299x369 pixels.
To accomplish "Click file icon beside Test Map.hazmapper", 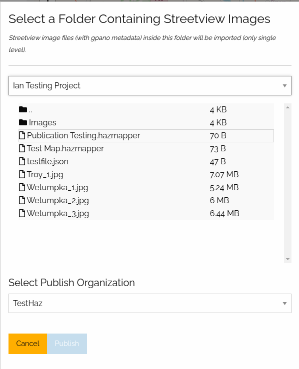I will tap(22, 148).
